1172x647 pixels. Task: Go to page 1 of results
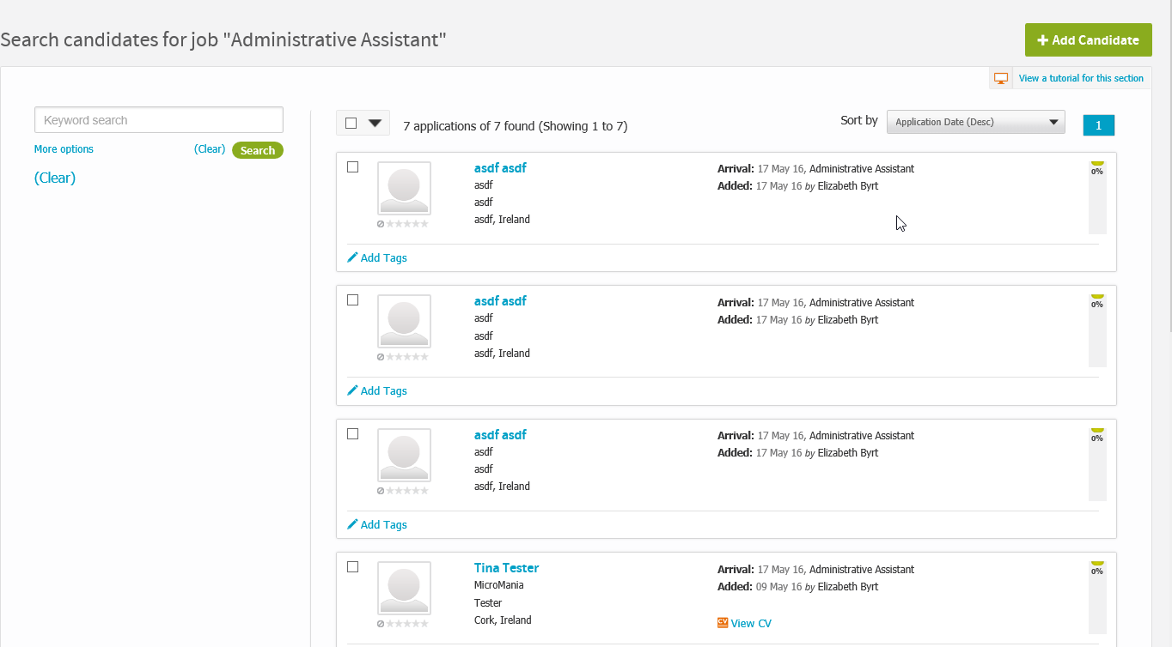(1098, 125)
